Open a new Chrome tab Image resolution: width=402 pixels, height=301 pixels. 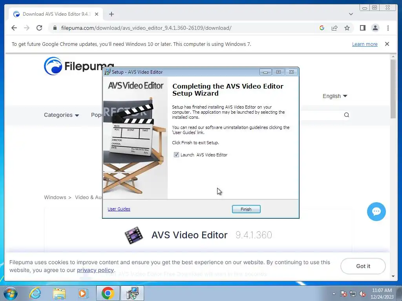coord(111,14)
